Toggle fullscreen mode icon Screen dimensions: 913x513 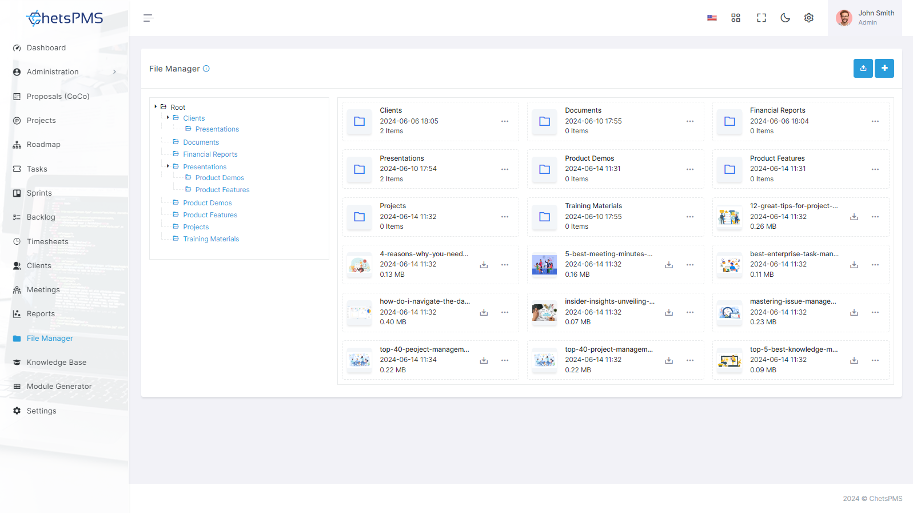tap(762, 18)
